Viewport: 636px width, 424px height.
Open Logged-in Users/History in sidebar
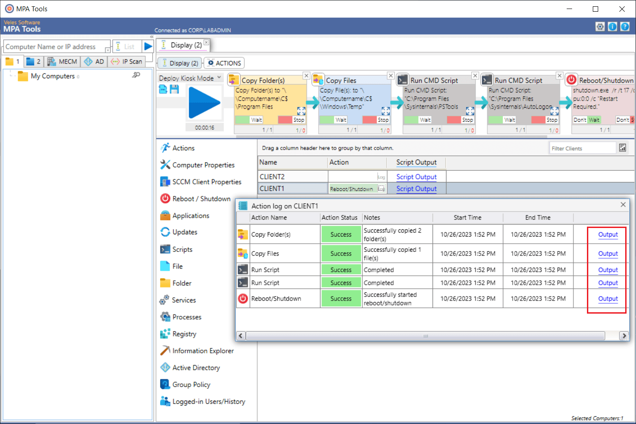pyautogui.click(x=209, y=401)
